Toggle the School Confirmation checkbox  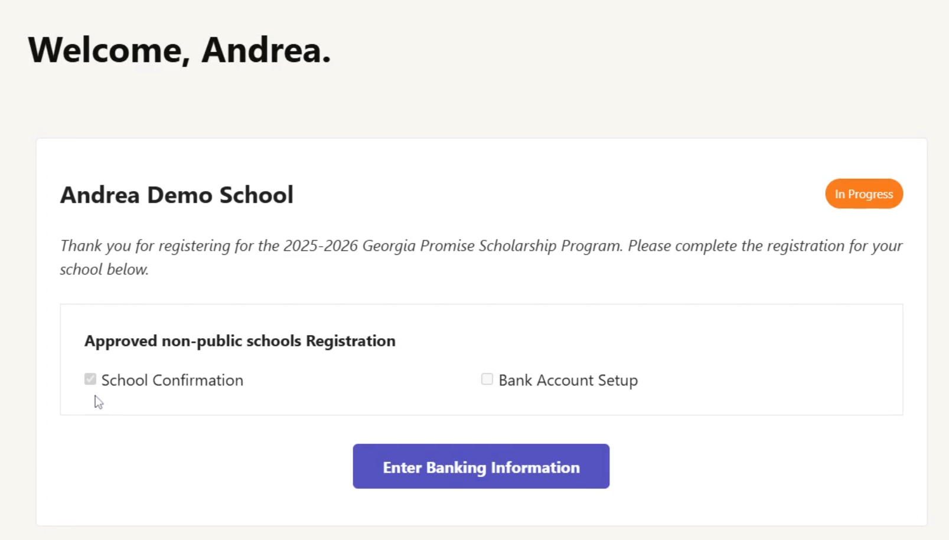[x=90, y=379]
